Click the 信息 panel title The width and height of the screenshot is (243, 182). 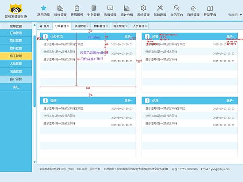[x=155, y=101]
